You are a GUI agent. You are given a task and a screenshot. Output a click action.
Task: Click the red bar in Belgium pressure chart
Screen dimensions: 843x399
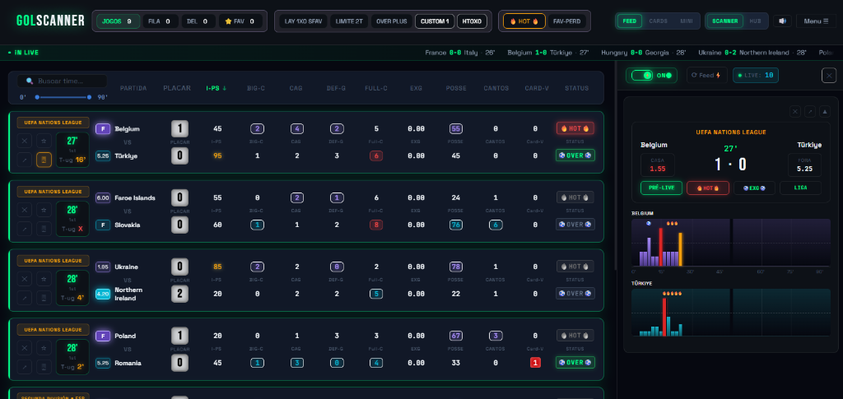tap(661, 247)
